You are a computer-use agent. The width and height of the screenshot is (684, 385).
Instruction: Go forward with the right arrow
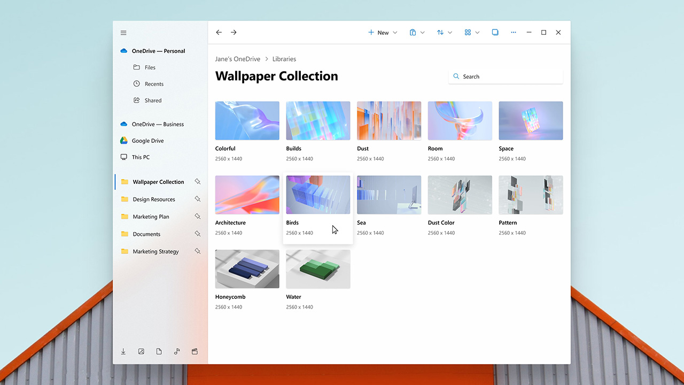(234, 33)
